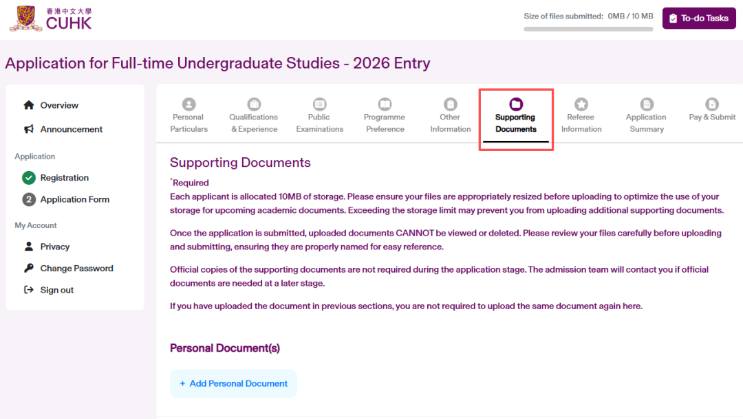Open the Public Examinations tab
The height and width of the screenshot is (419, 743).
point(319,116)
